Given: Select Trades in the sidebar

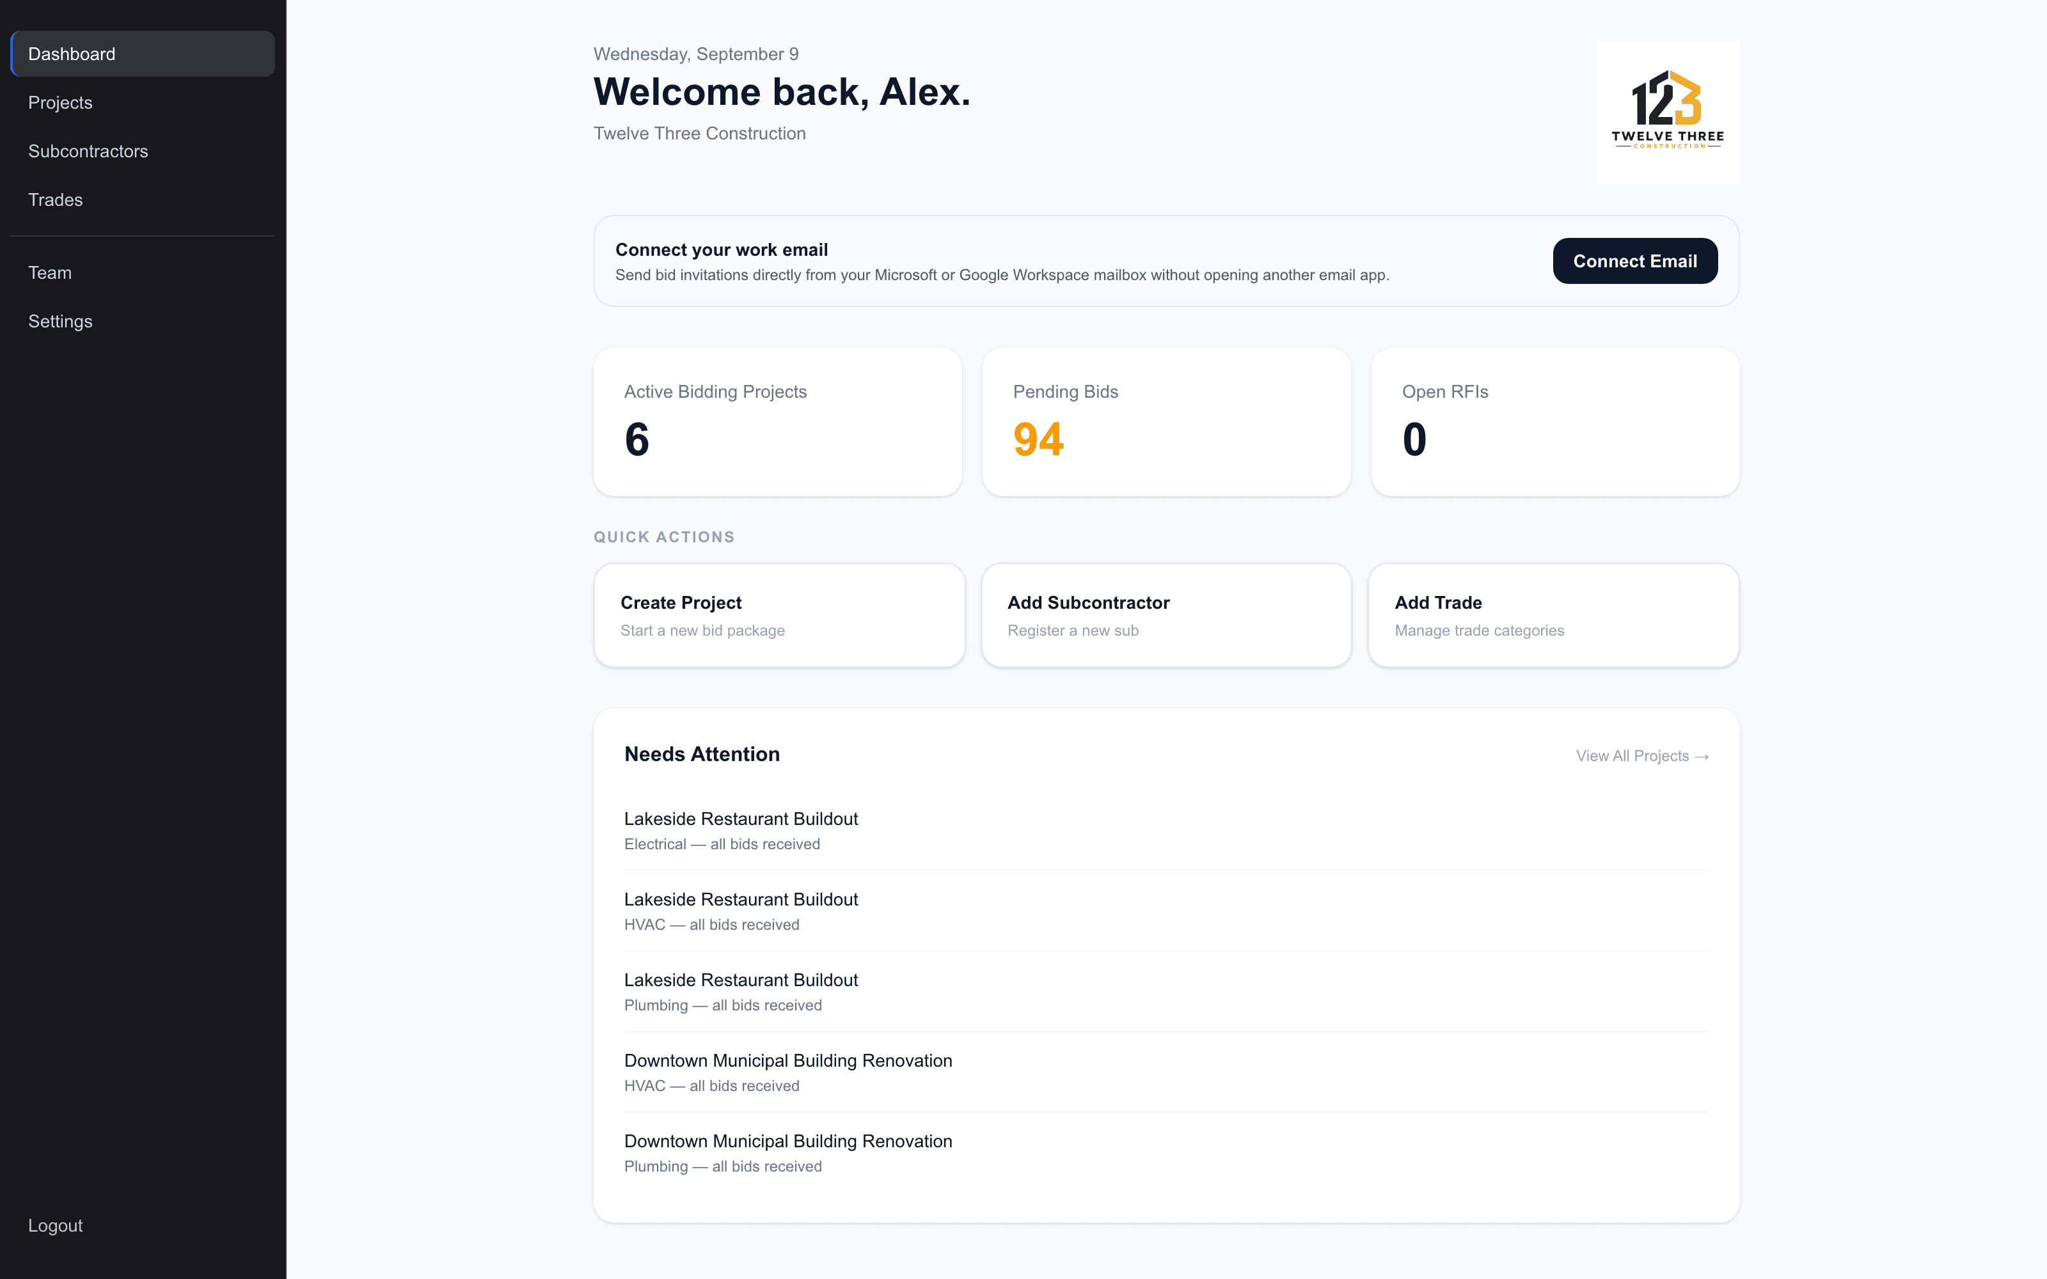Looking at the screenshot, I should [x=142, y=200].
